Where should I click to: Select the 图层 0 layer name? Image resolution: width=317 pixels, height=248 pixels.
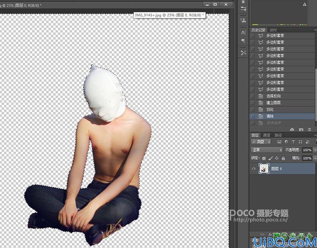[x=276, y=168]
